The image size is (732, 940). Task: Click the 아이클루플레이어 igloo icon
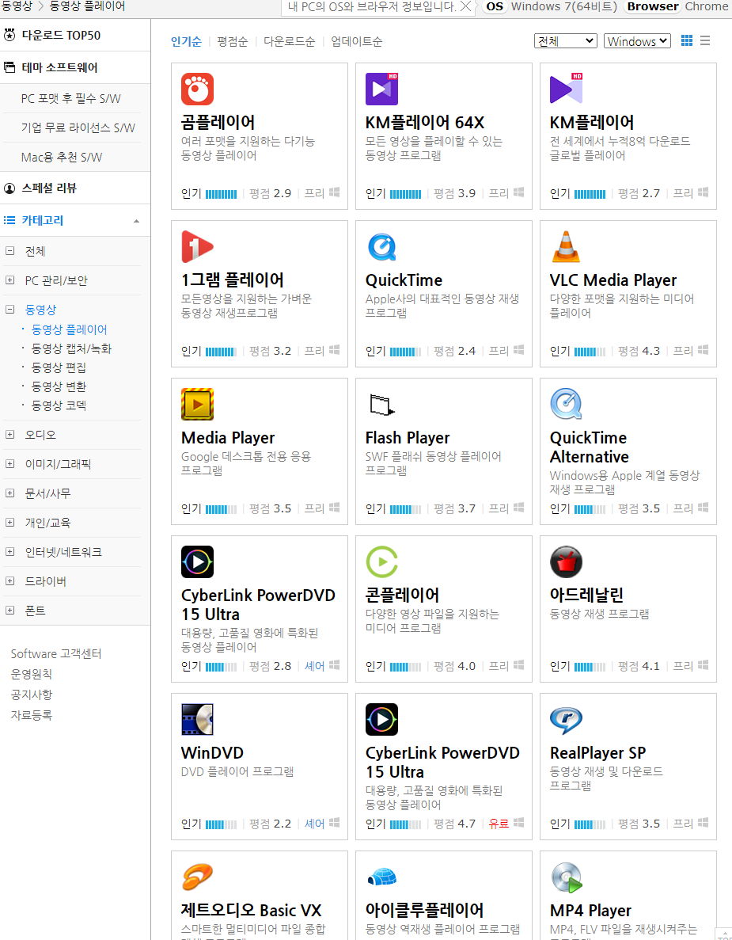pyautogui.click(x=381, y=877)
